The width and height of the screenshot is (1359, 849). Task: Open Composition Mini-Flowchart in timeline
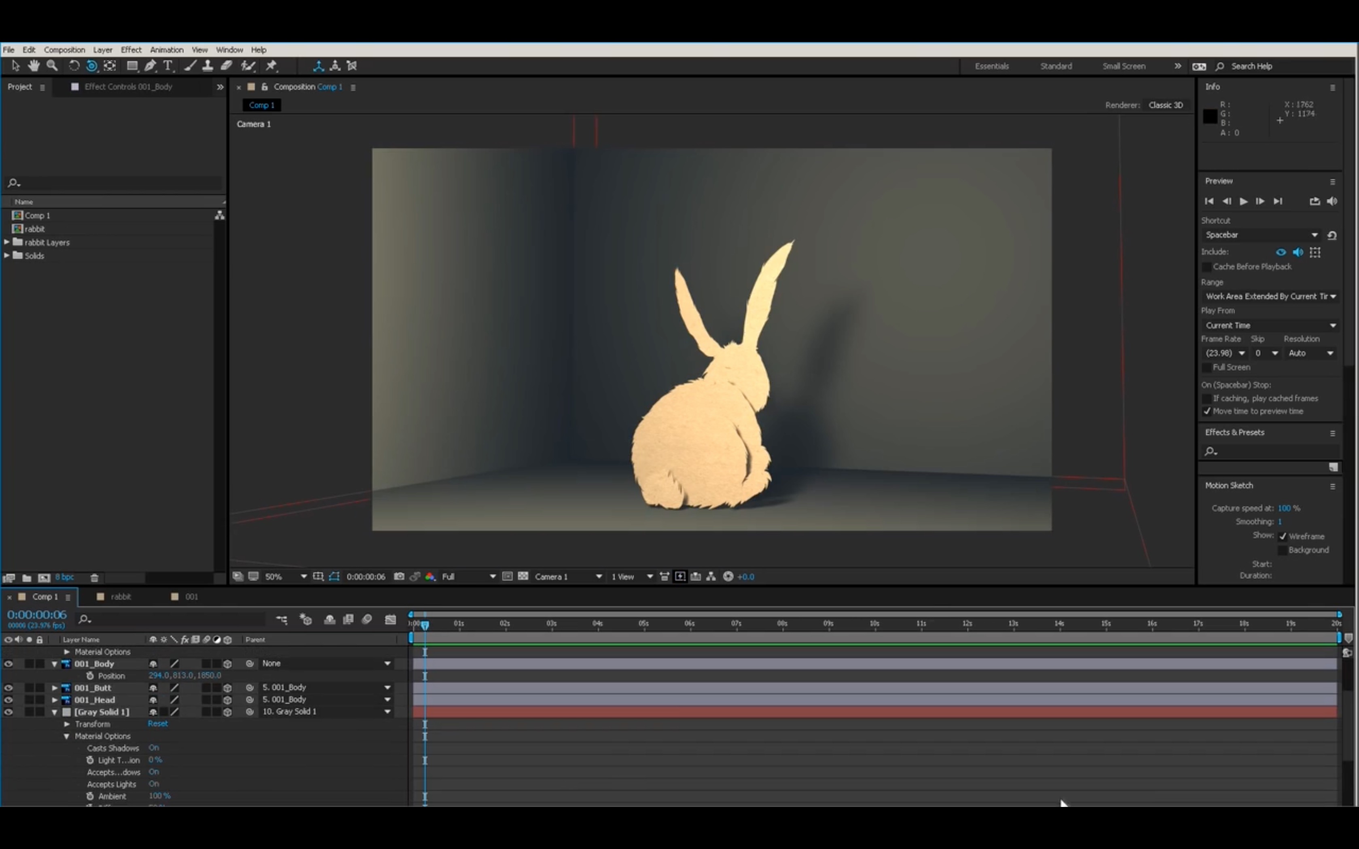[282, 619]
